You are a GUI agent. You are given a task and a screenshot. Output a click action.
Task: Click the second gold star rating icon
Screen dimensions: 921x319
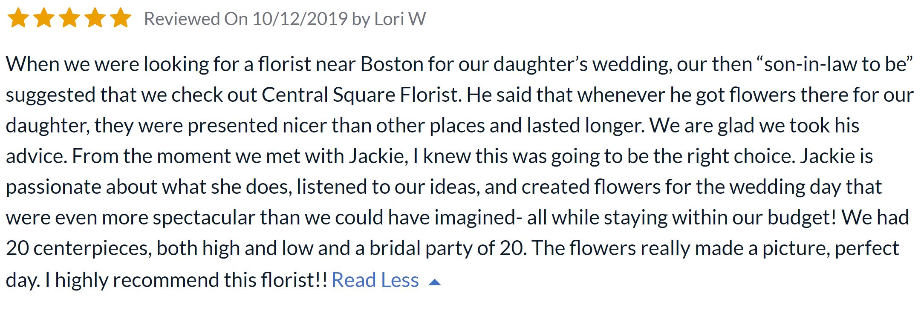pyautogui.click(x=44, y=18)
